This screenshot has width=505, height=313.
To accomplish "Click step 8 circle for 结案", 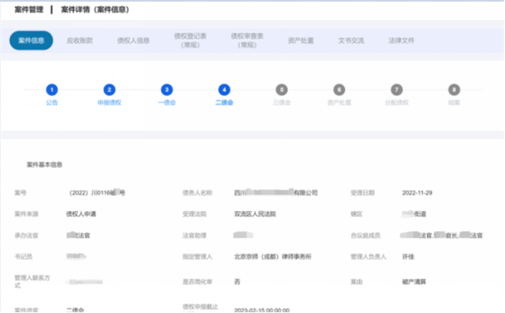I will pos(454,90).
